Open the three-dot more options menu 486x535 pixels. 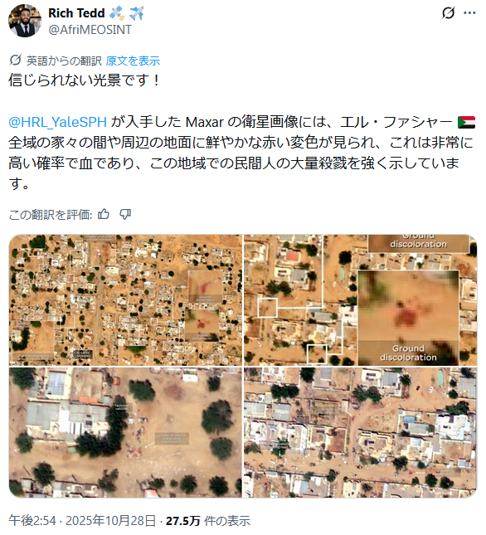(x=469, y=13)
